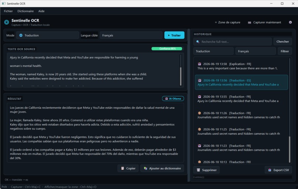
Task: Focus the Recherche full-text search field
Action: 233,42
